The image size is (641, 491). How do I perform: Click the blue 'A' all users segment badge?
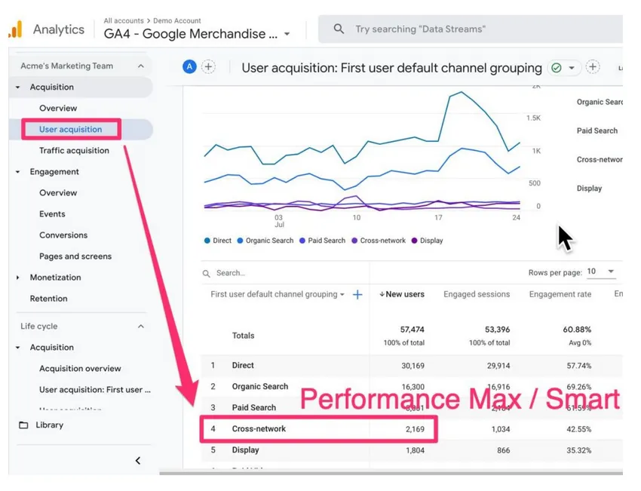[x=189, y=66]
